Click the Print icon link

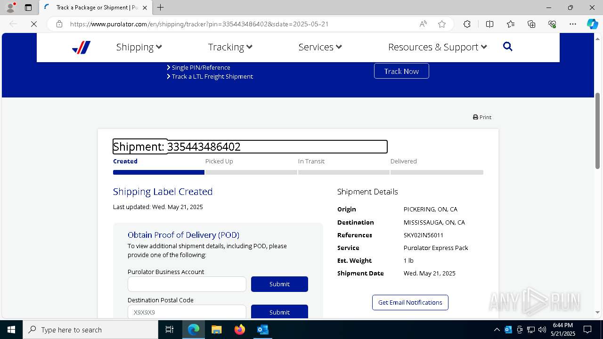point(482,117)
